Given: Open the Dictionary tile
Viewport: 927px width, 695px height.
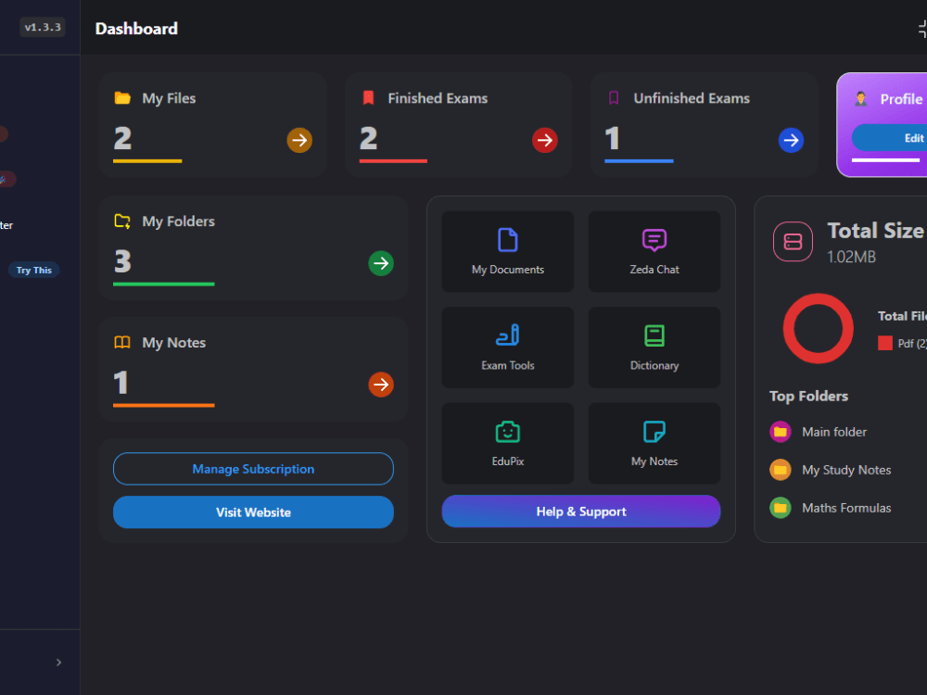Looking at the screenshot, I should click(654, 347).
